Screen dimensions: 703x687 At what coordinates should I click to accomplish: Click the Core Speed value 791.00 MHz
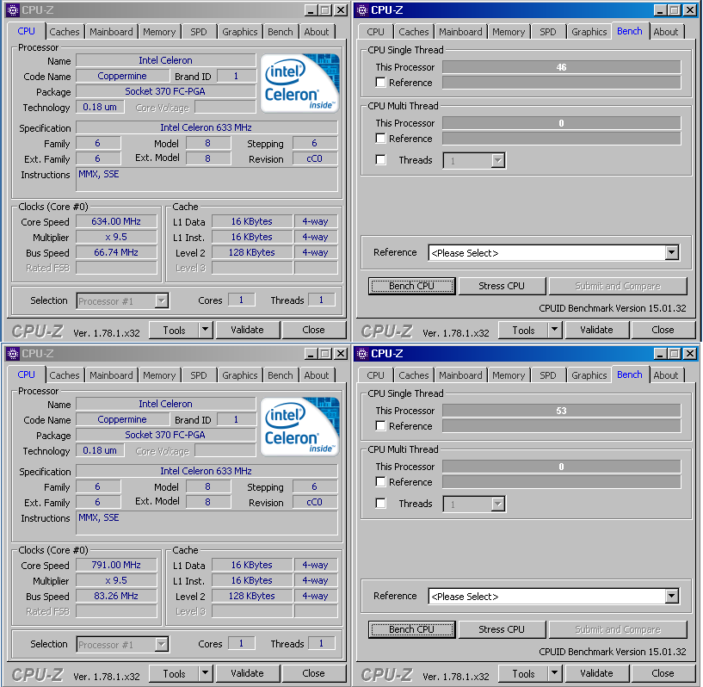(x=116, y=565)
